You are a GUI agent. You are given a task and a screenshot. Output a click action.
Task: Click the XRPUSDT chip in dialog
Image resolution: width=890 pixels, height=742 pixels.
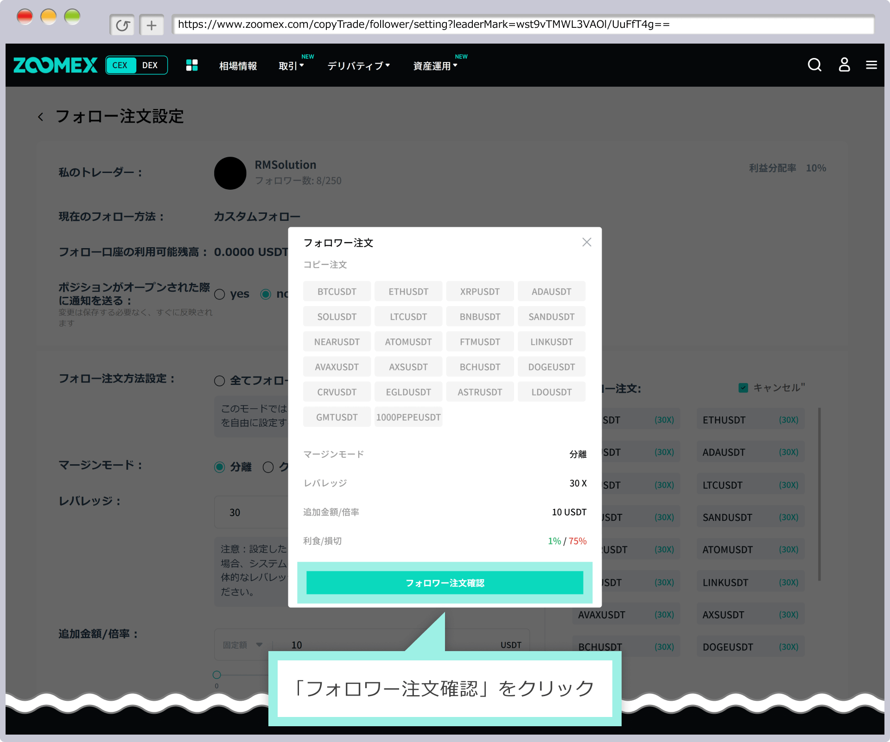pyautogui.click(x=480, y=292)
